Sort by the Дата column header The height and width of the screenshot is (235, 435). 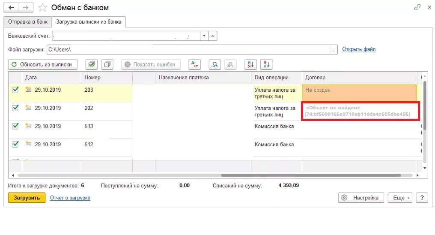click(x=52, y=78)
